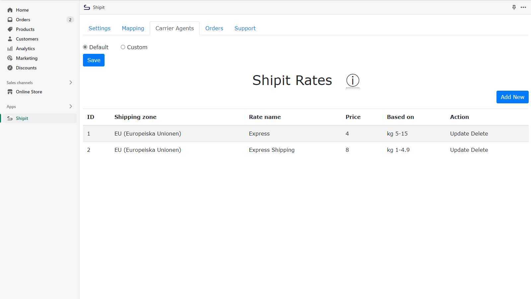Open Analytics bar chart icon
Image resolution: width=531 pixels, height=299 pixels.
(10, 49)
